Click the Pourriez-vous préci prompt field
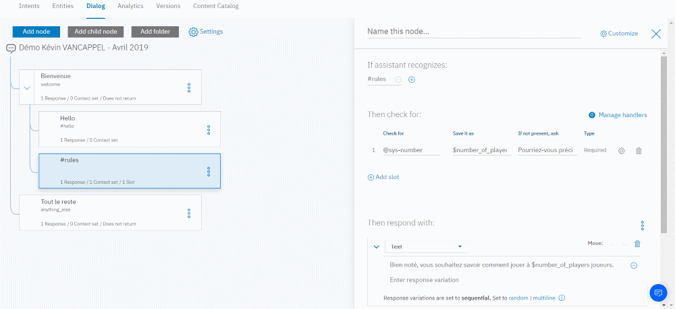 click(x=547, y=150)
